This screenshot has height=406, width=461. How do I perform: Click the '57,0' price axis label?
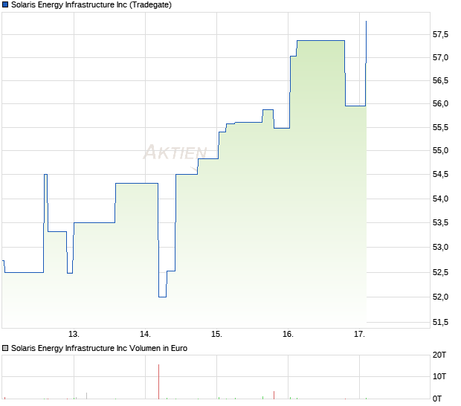tap(440, 57)
